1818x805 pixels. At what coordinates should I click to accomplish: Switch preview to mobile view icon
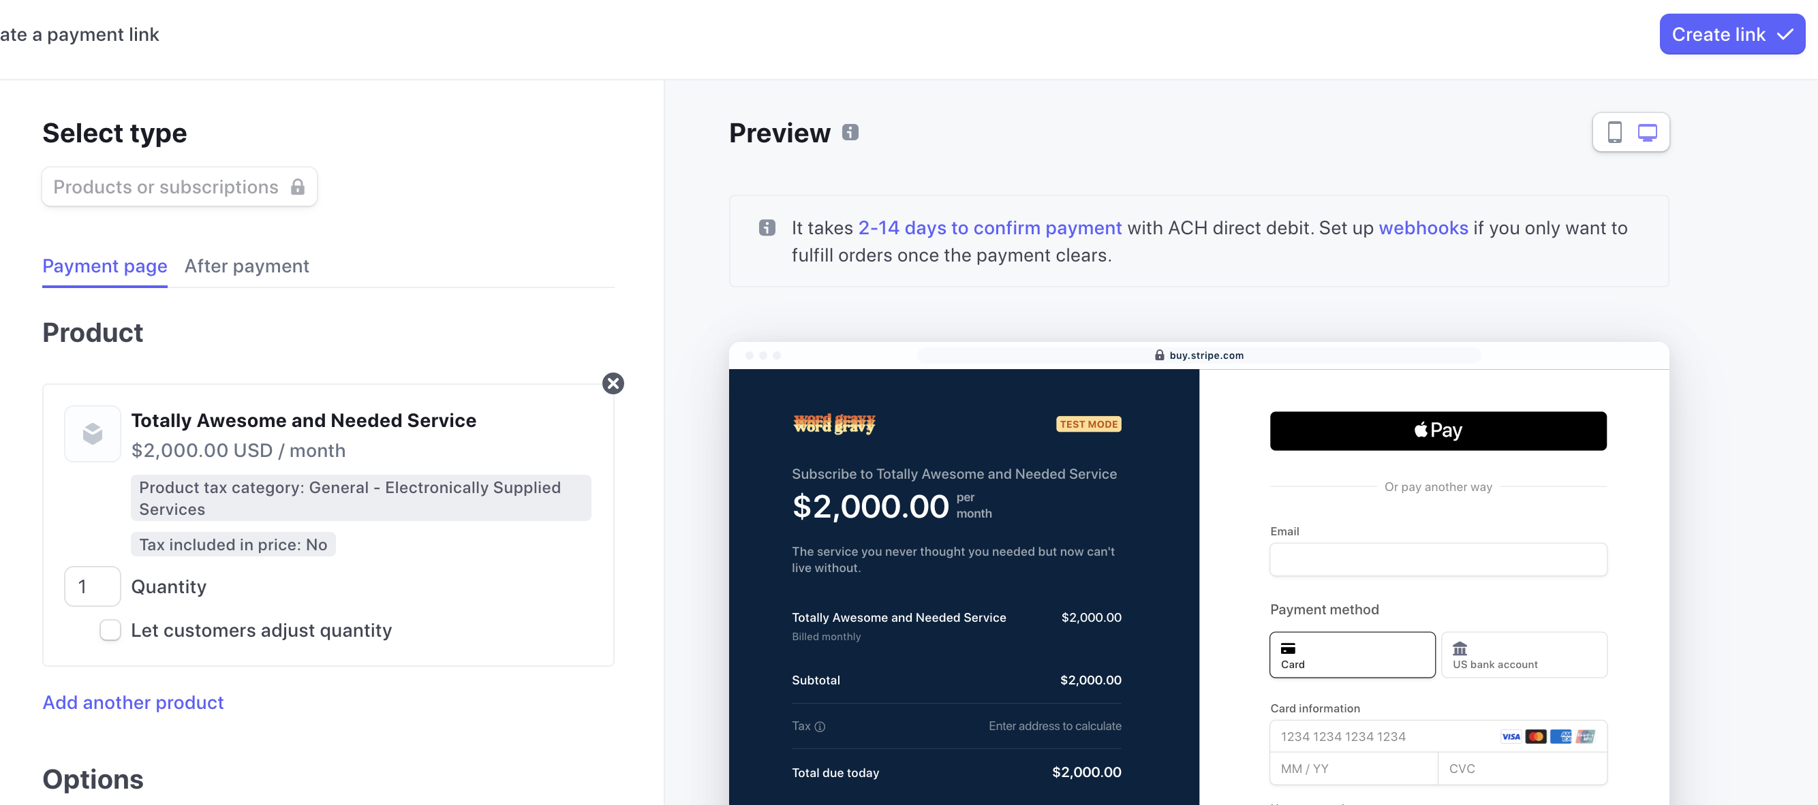[x=1614, y=132]
